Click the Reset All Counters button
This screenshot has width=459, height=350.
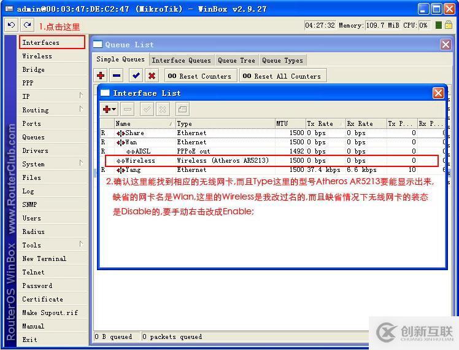283,76
